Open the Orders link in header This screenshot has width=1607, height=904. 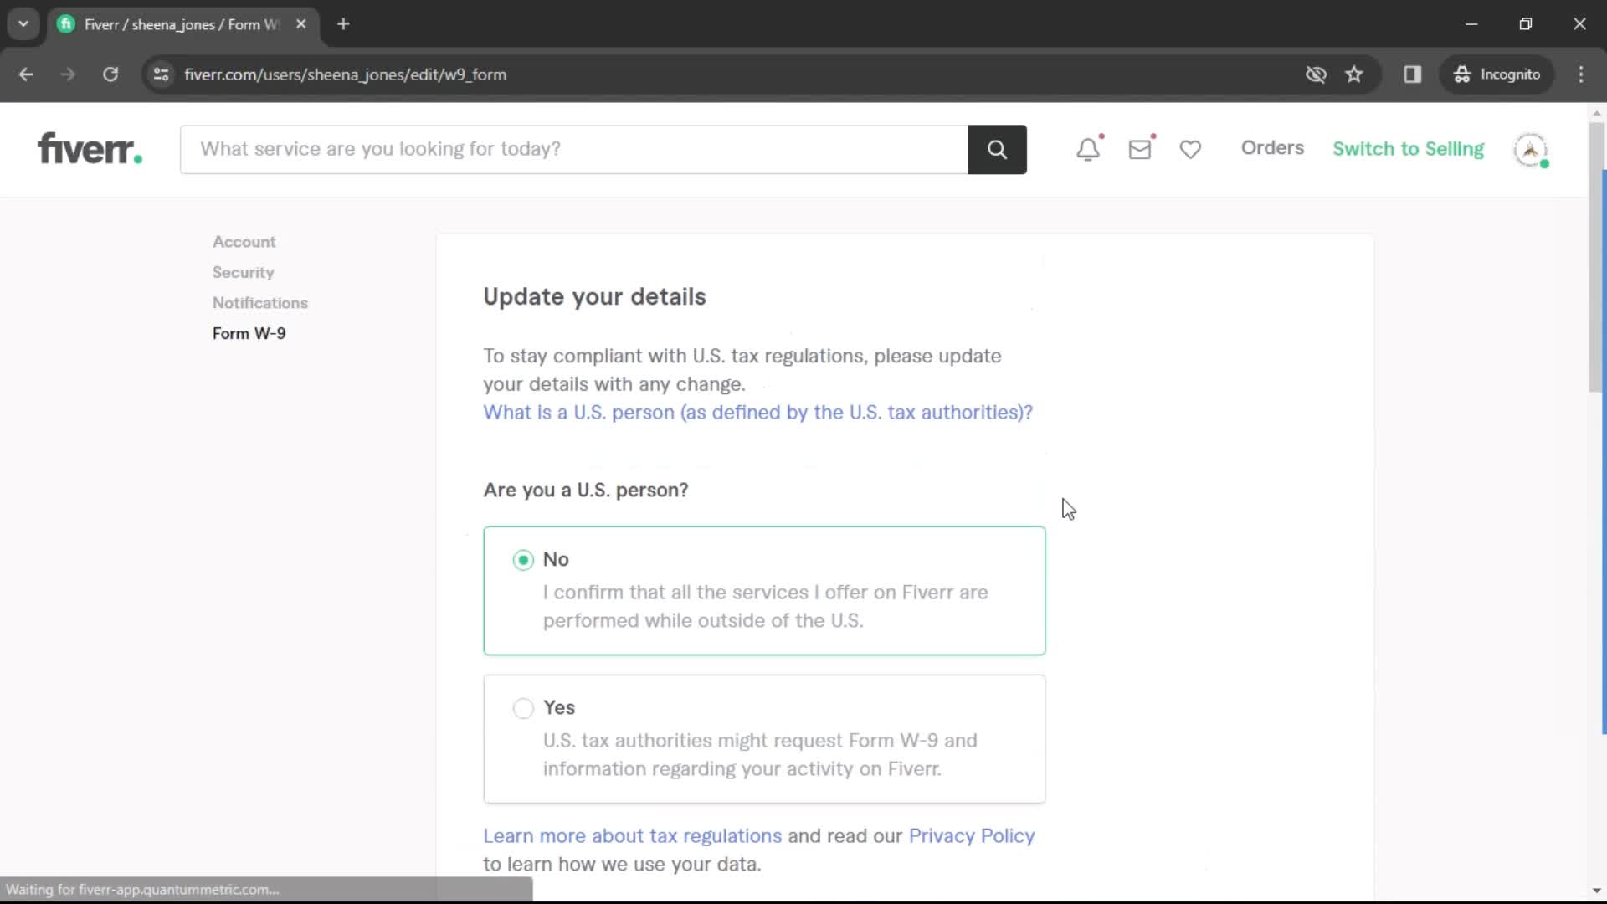[x=1271, y=146]
